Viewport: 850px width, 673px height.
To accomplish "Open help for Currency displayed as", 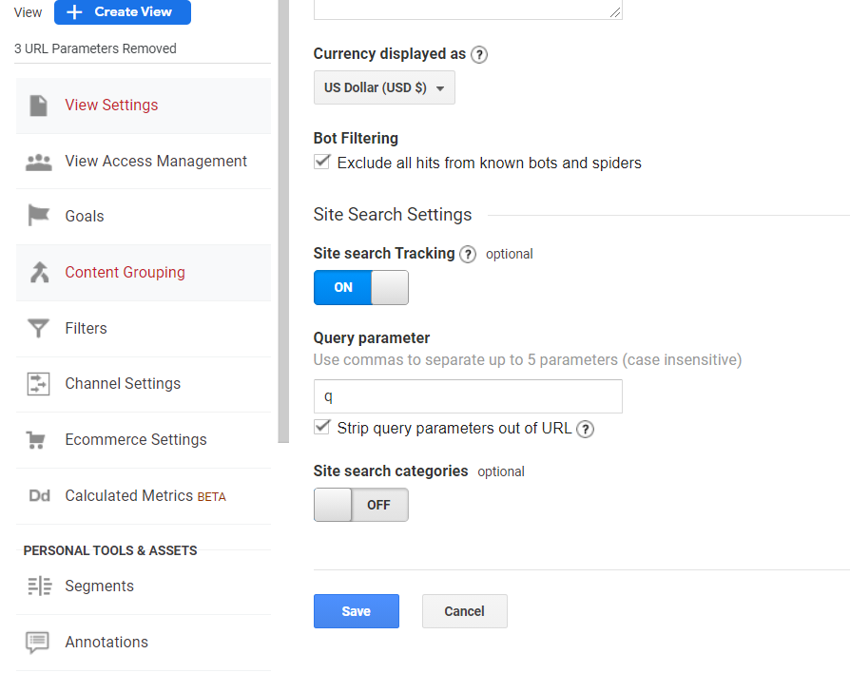I will coord(479,55).
